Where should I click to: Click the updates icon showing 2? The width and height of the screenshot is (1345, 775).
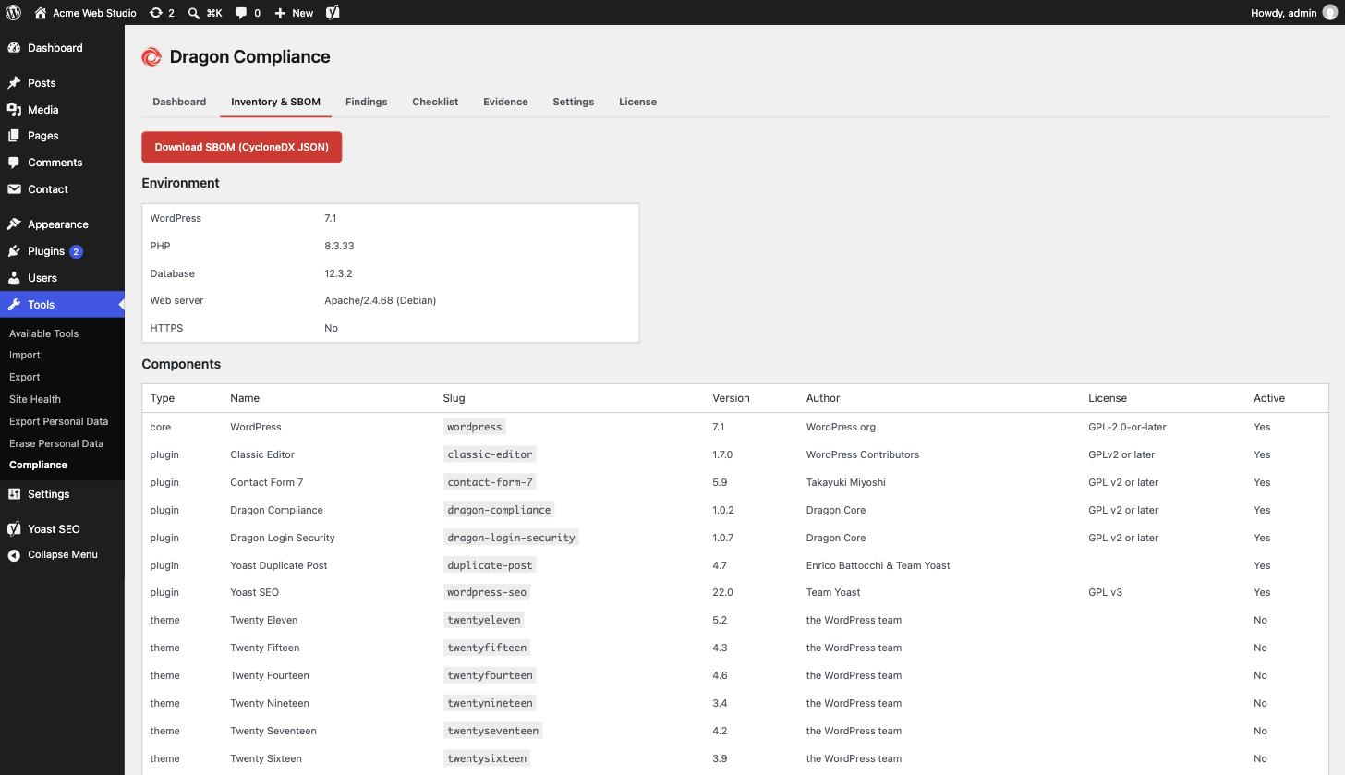[x=156, y=13]
